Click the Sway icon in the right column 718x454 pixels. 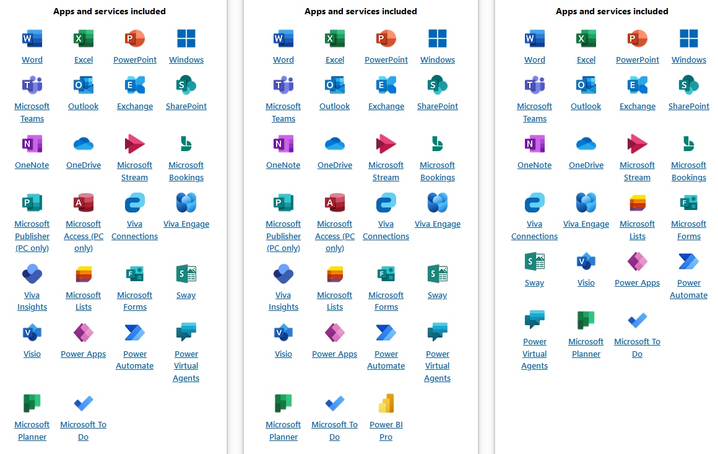(534, 261)
